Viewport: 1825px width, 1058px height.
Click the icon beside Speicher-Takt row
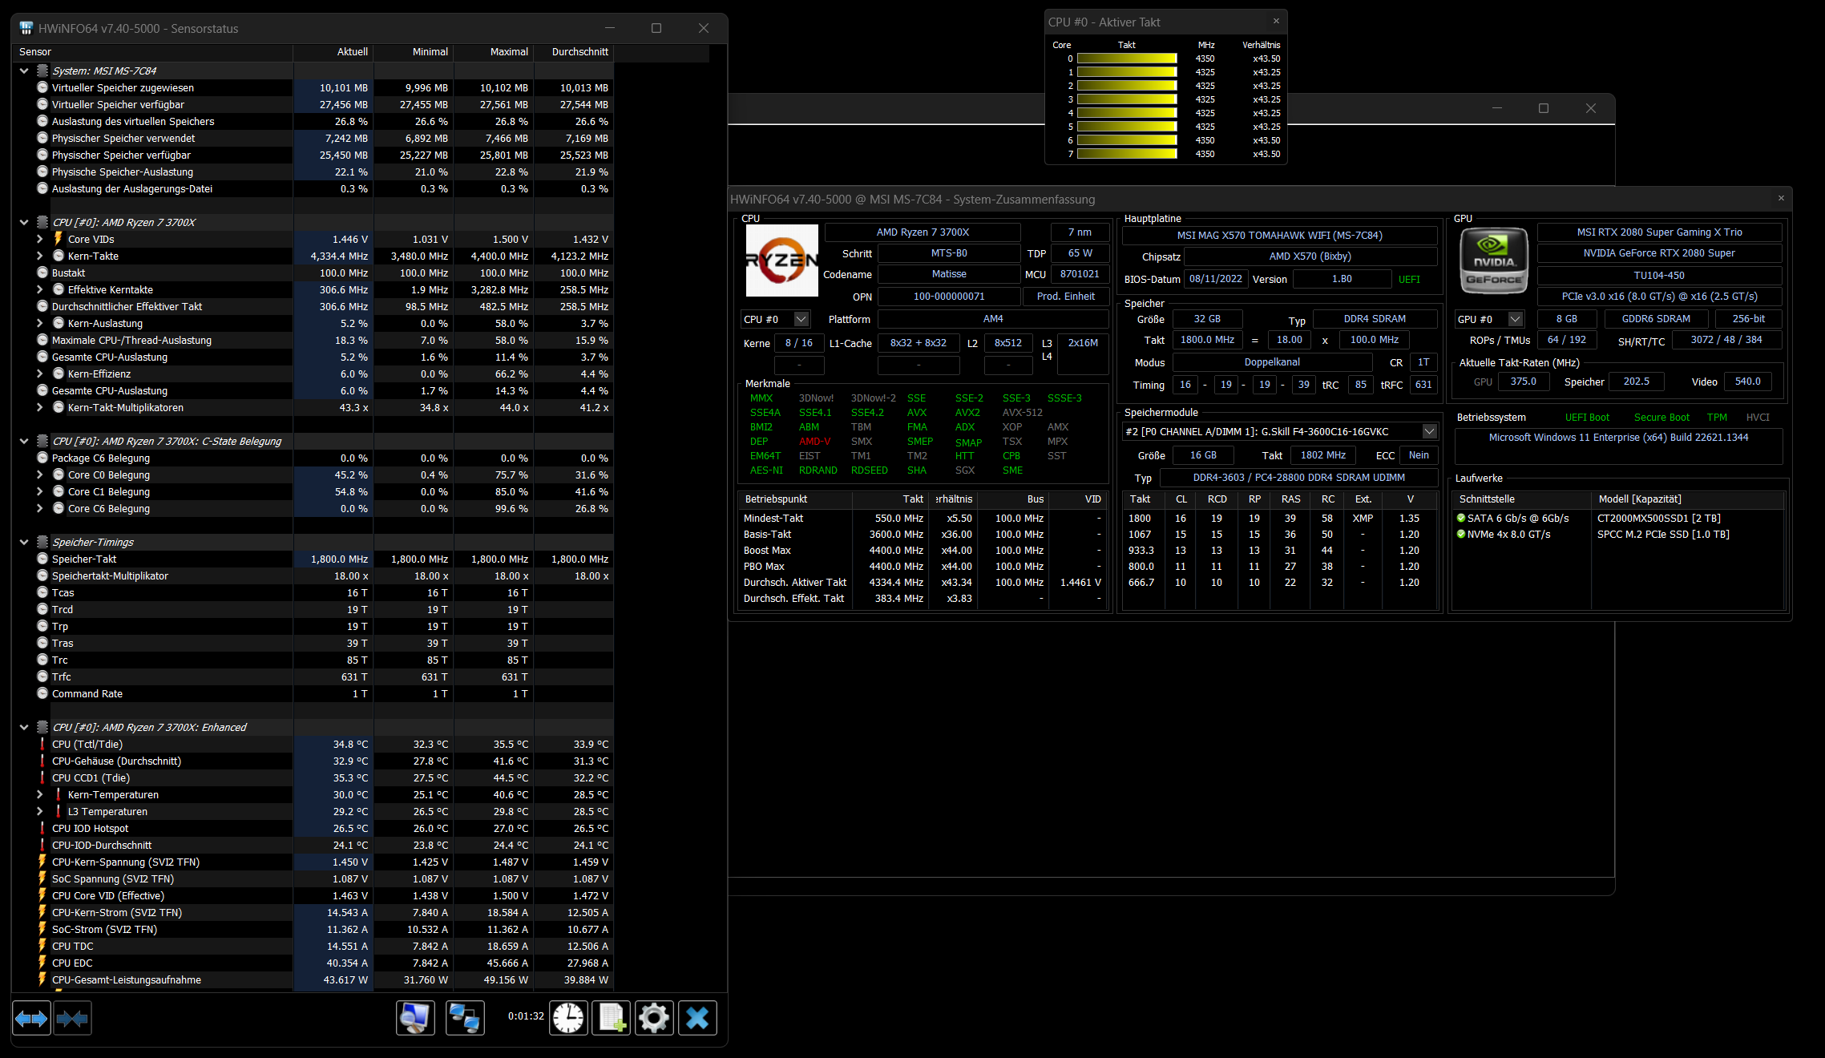click(x=42, y=559)
